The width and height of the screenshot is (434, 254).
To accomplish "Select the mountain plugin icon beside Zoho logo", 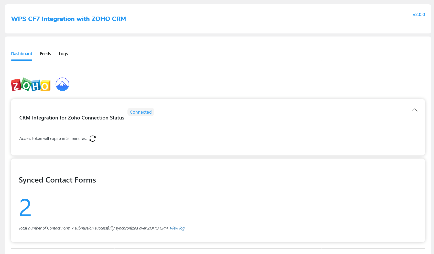I will 62,84.
